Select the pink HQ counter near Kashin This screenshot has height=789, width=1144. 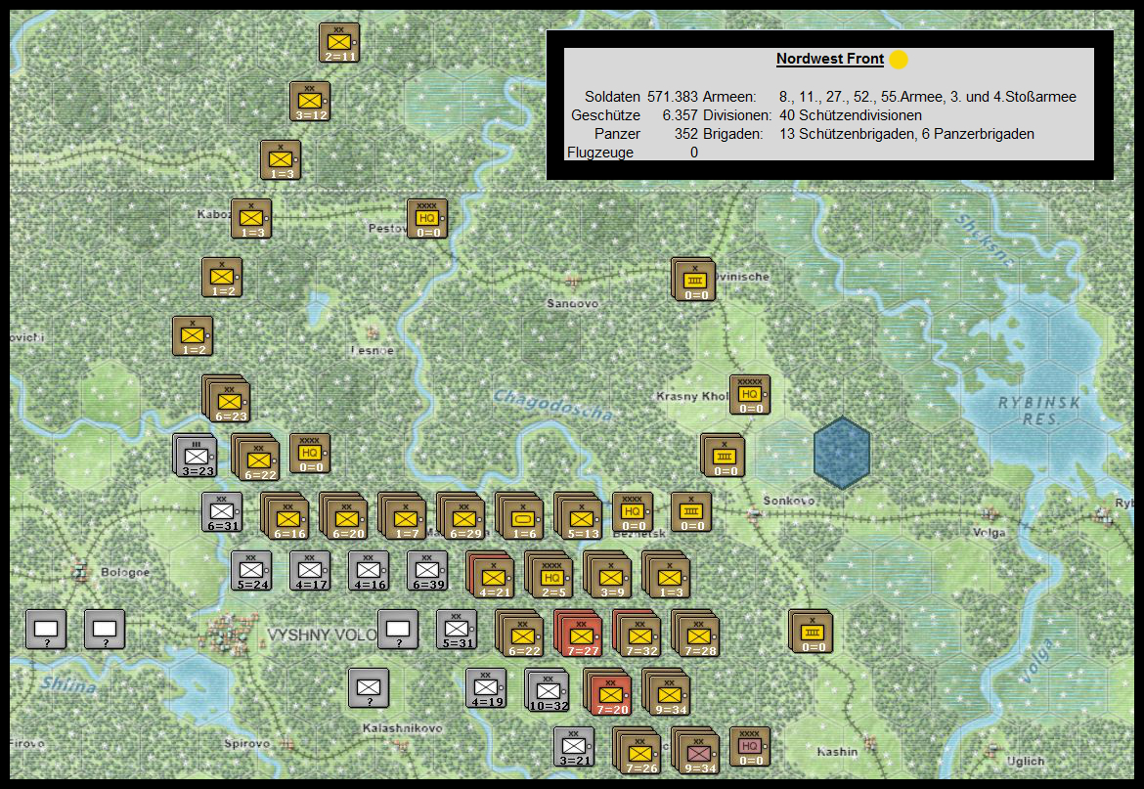(x=750, y=747)
